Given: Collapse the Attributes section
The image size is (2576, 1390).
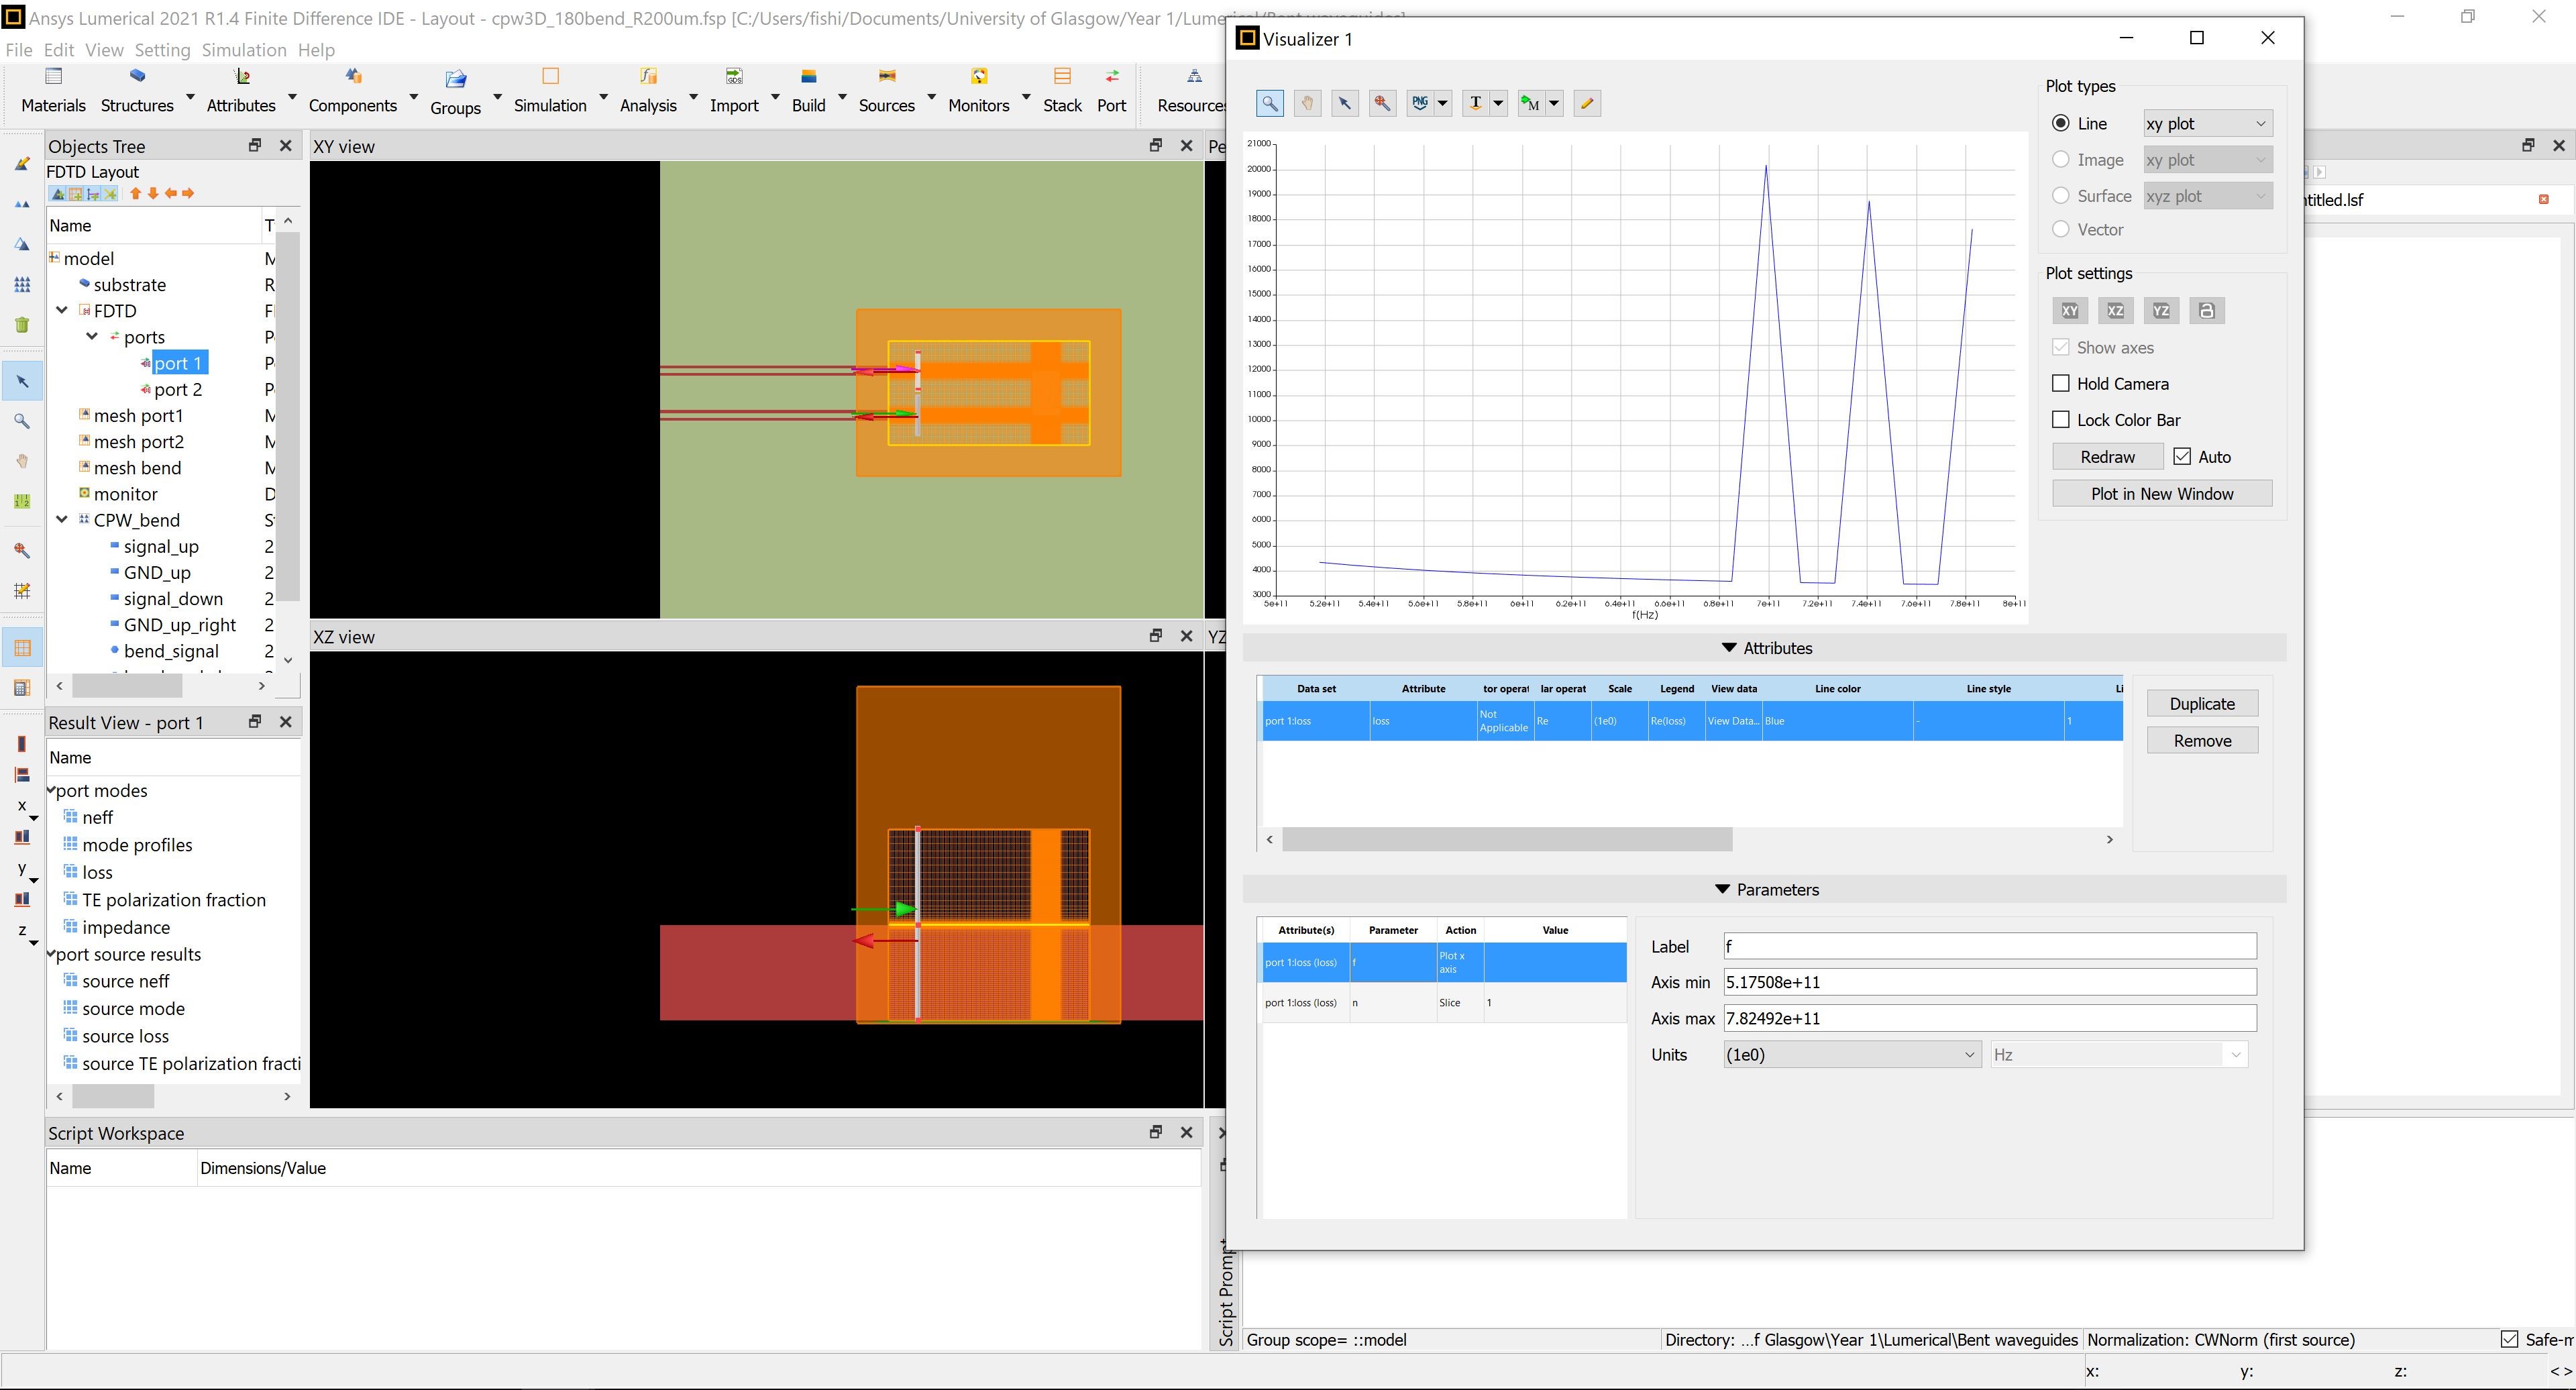Looking at the screenshot, I should [x=1729, y=648].
